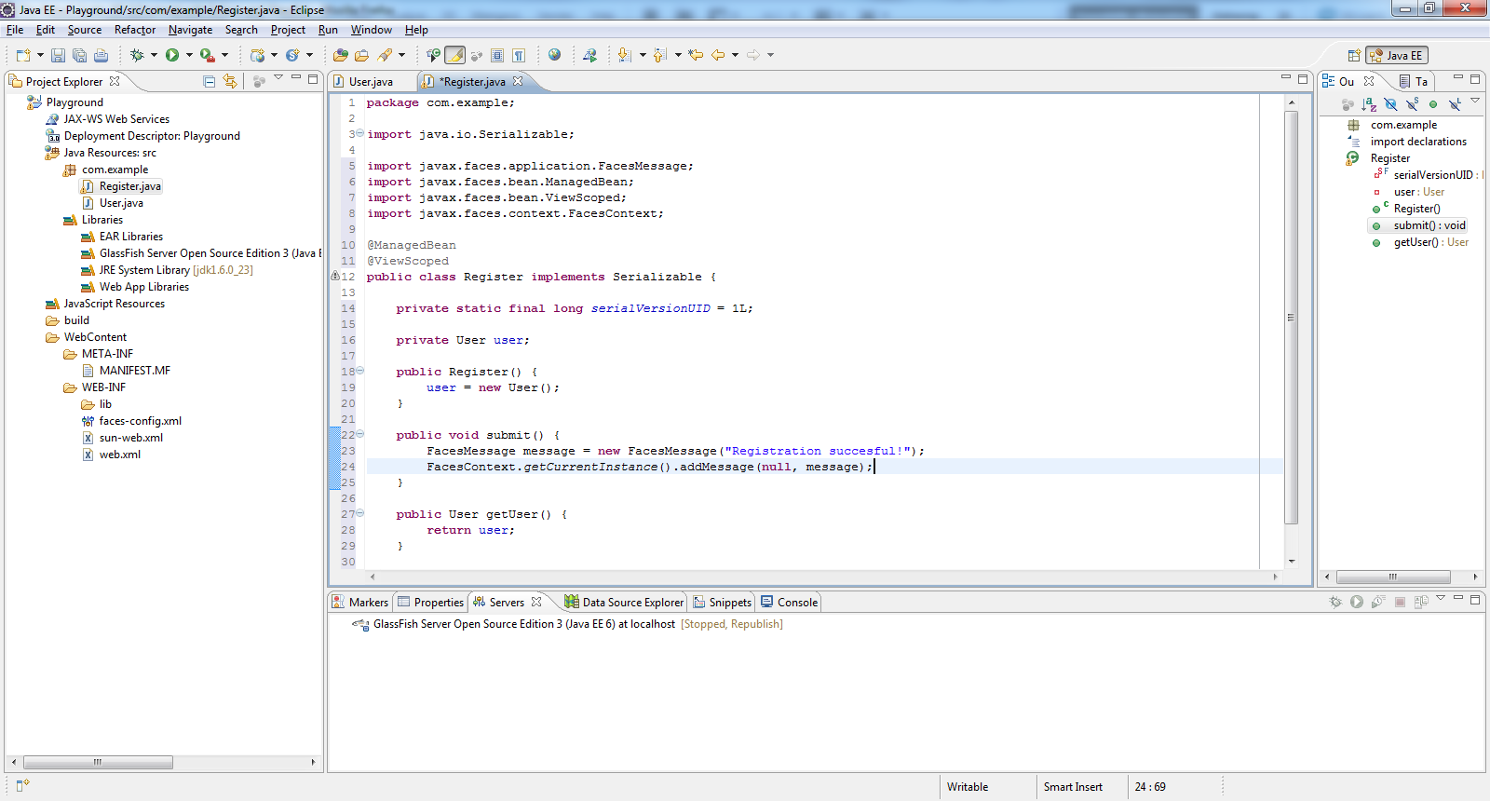This screenshot has height=801, width=1490.
Task: Open the Debug configurations dropdown arrow
Action: click(154, 55)
